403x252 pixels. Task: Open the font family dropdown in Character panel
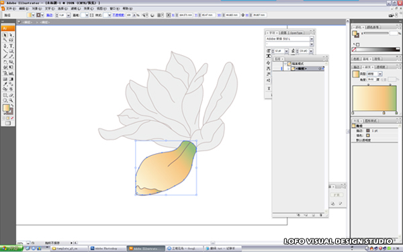(312, 39)
